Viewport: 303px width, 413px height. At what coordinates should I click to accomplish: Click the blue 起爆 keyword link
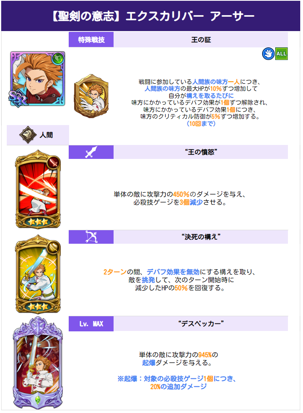149,363
